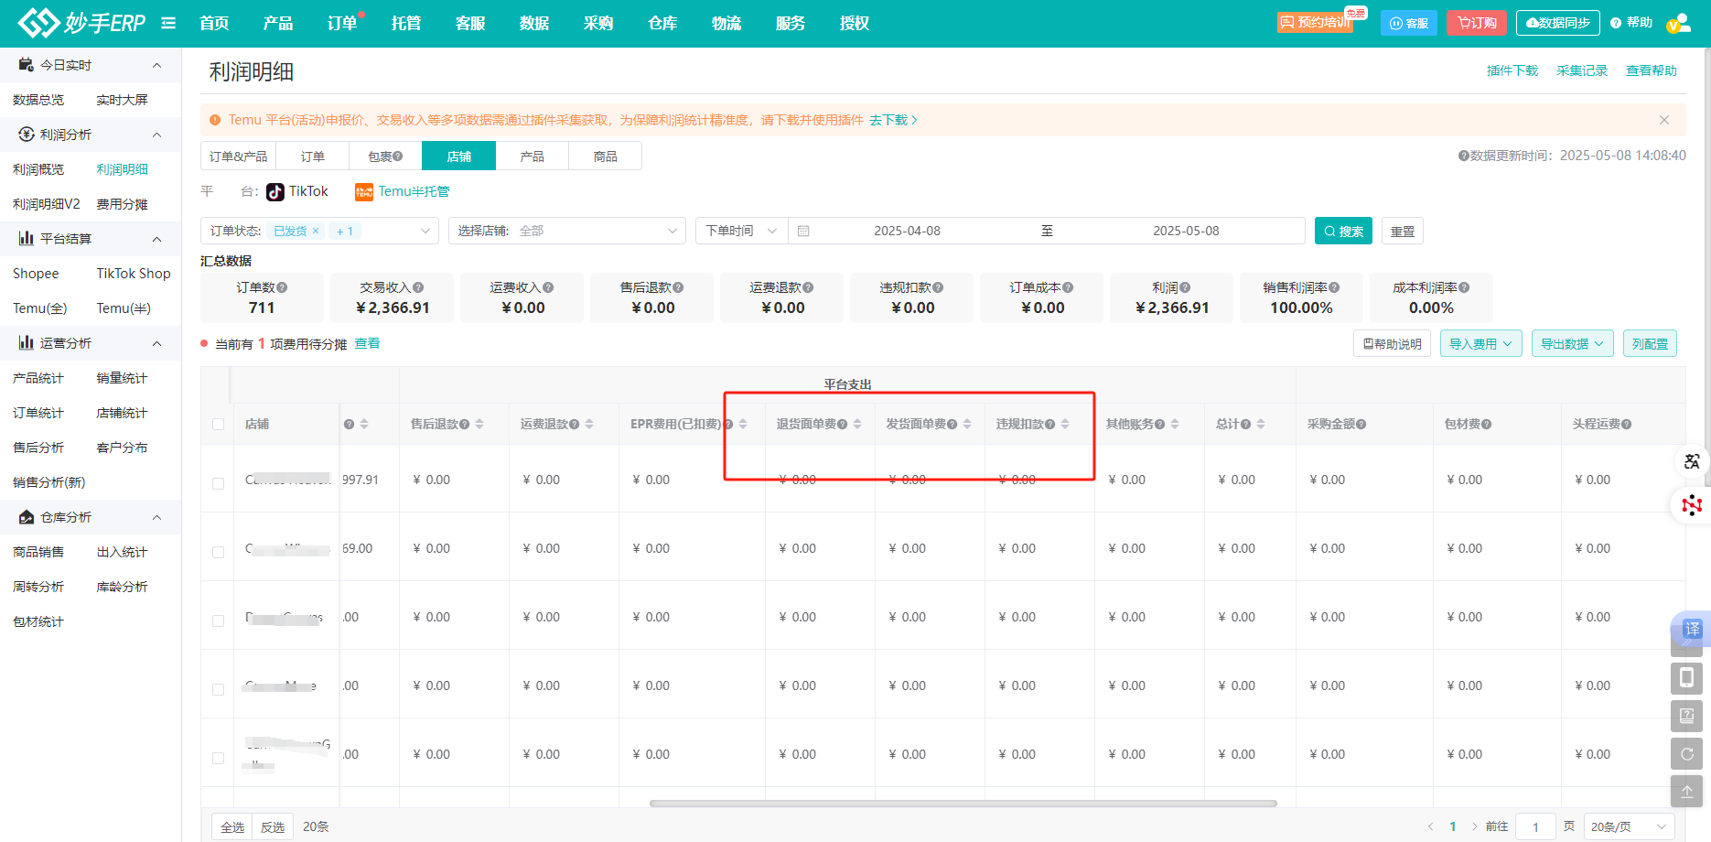Viewport: 1711px width, 842px height.
Task: Click the 妙手ERP logo
Action: click(x=82, y=23)
